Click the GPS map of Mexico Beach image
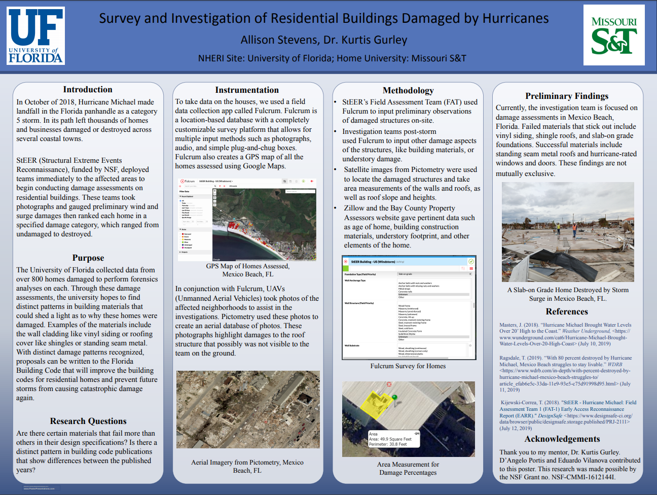Screen dimensions: 657x495 pos(247,219)
